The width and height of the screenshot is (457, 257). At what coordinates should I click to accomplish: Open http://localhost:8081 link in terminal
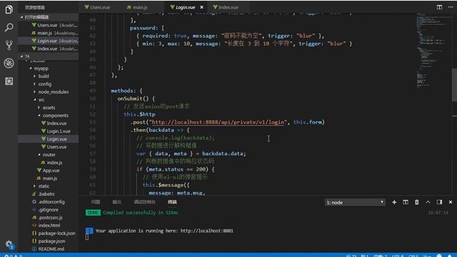tap(206, 231)
